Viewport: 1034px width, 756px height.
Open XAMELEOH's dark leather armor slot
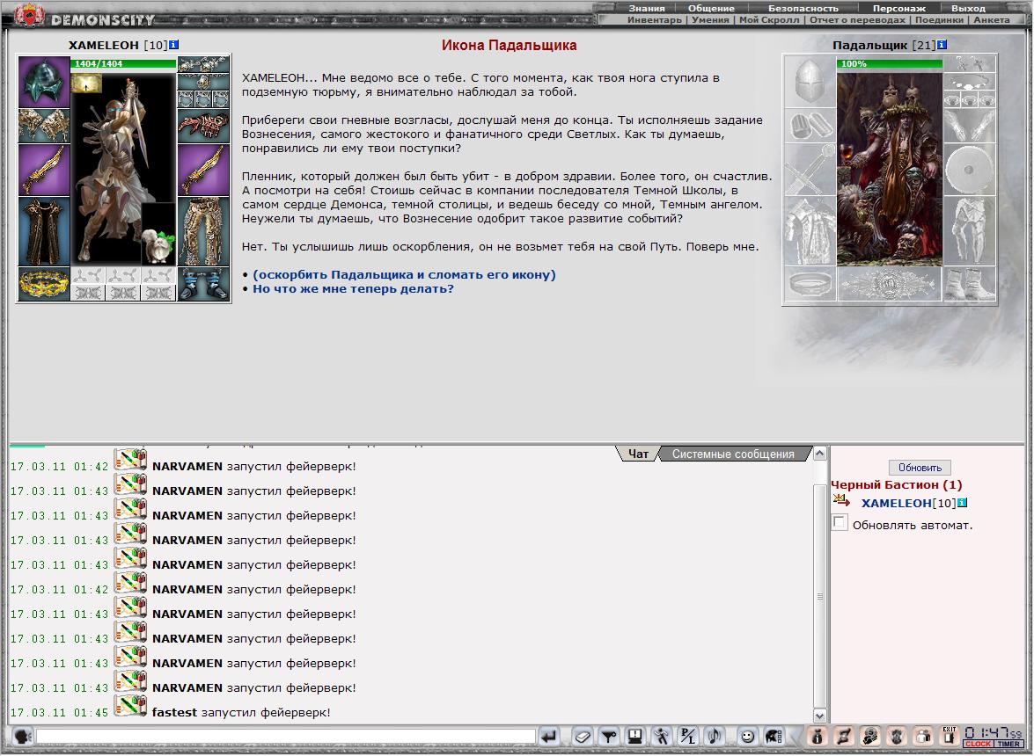[44, 231]
